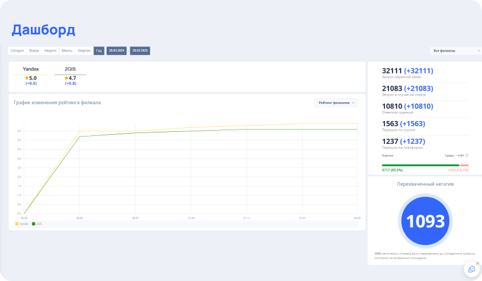The width and height of the screenshot is (482, 281).
Task: Select the 'Сегодня' period tab
Action: pyautogui.click(x=17, y=50)
